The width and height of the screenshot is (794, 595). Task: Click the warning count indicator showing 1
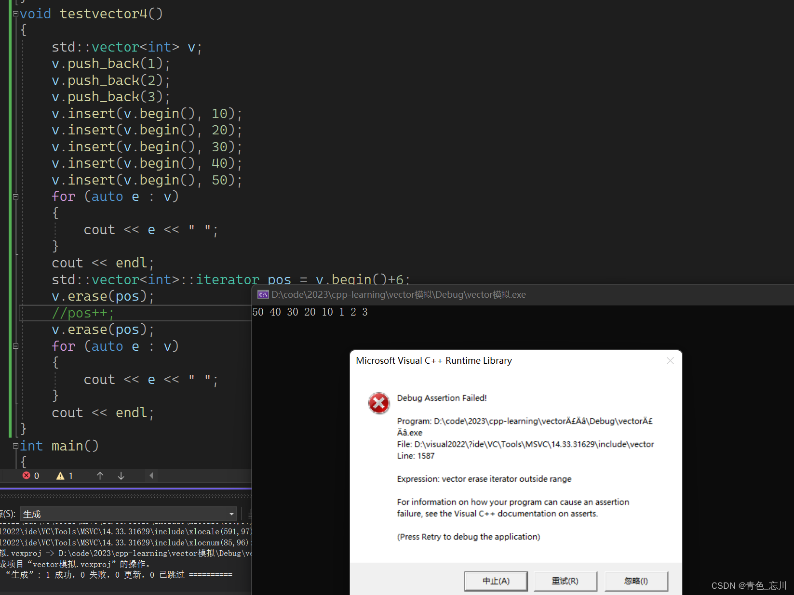(65, 476)
